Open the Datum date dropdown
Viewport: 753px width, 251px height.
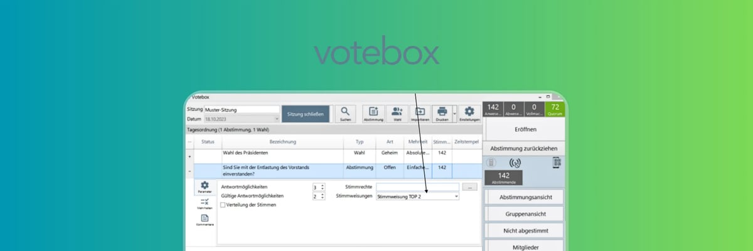tap(276, 119)
